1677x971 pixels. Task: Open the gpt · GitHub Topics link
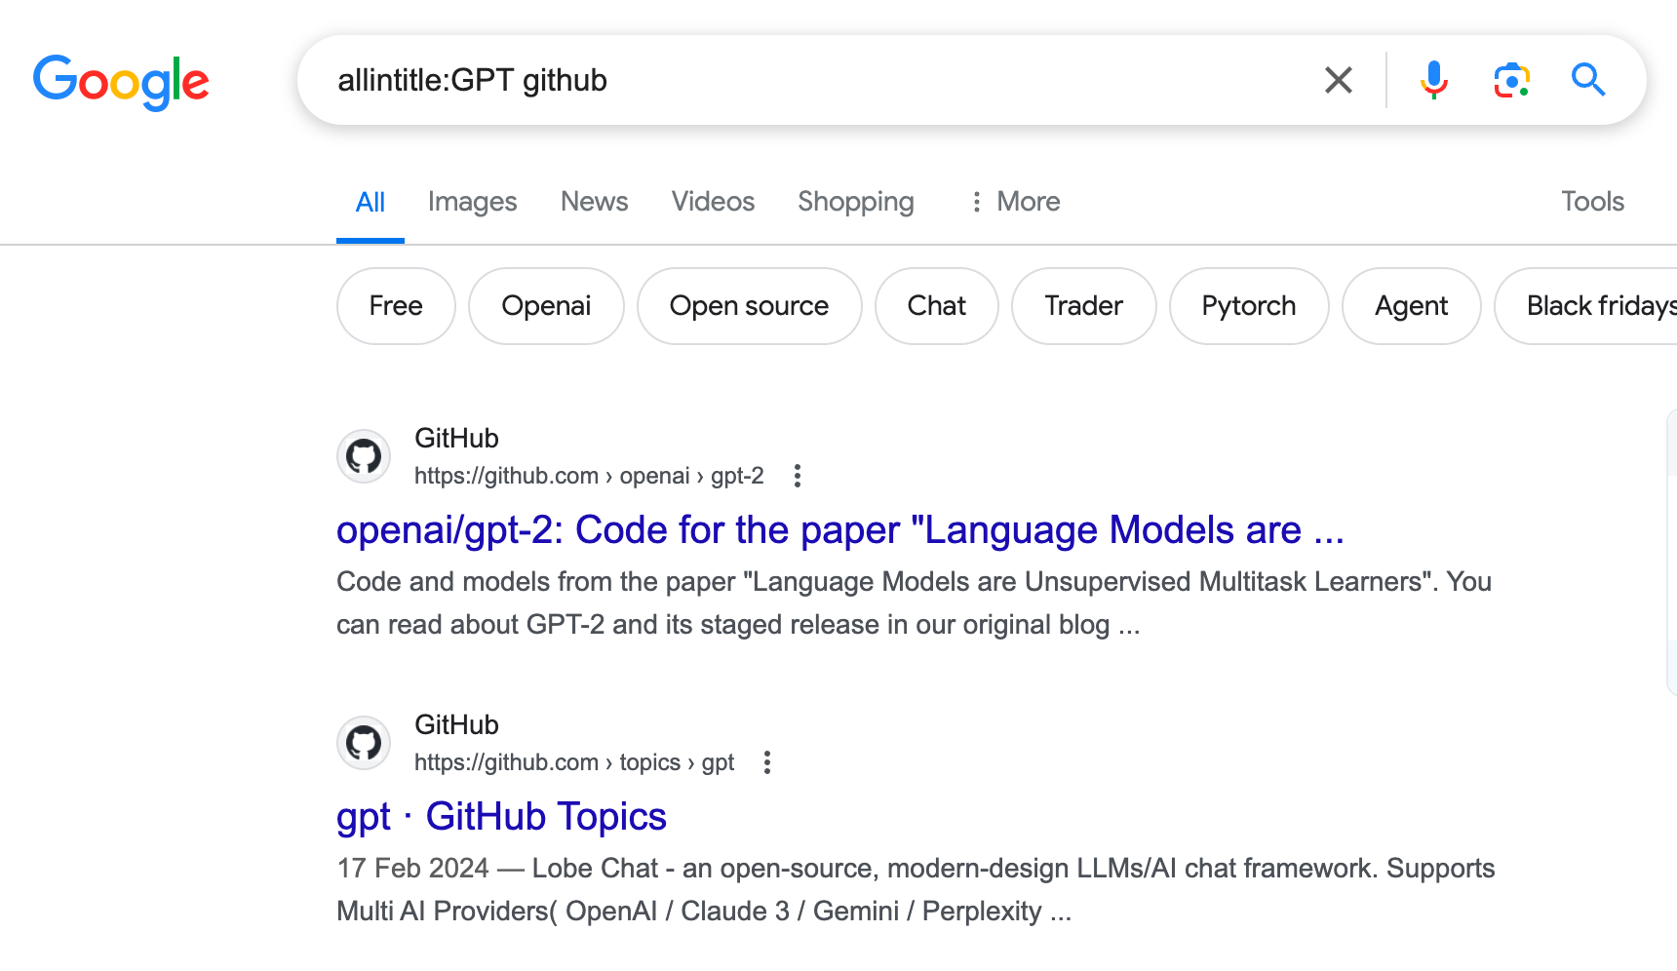point(501,817)
